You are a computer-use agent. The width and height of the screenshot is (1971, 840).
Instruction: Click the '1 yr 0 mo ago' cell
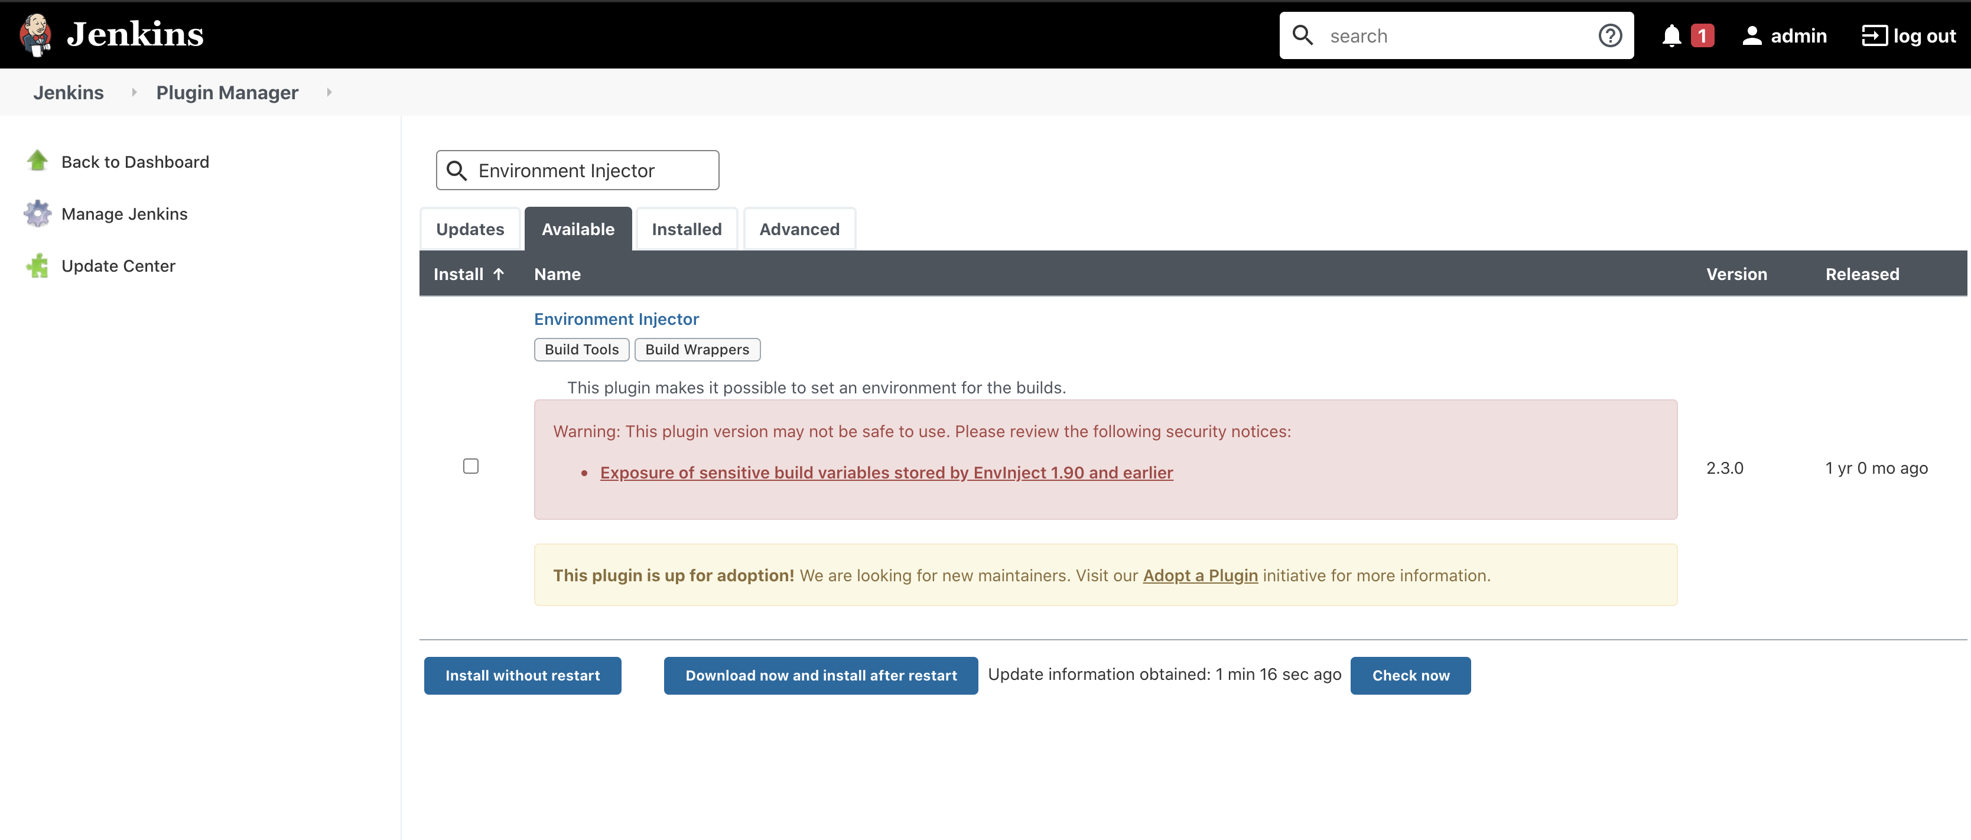coord(1876,467)
